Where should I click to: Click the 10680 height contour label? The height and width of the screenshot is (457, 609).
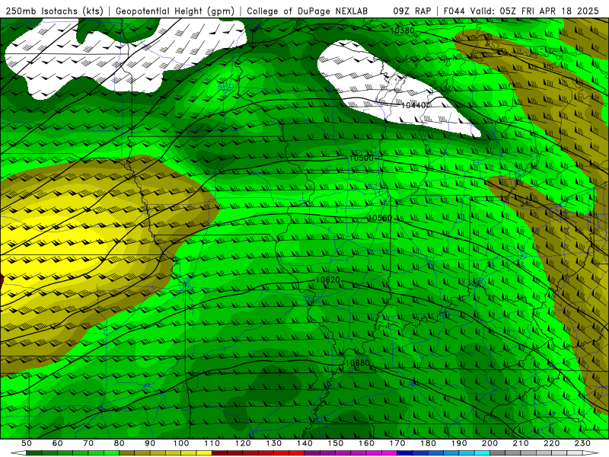pyautogui.click(x=357, y=363)
